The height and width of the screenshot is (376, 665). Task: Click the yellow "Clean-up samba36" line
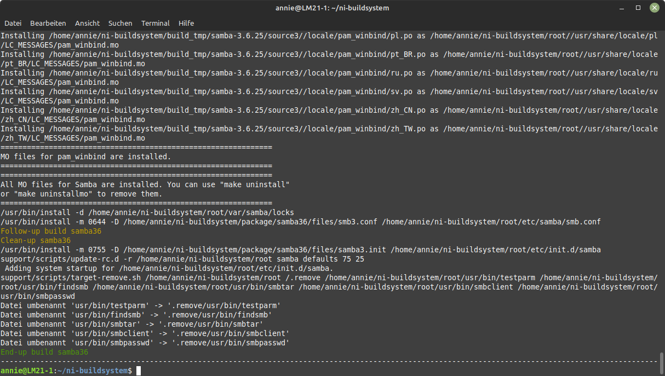point(36,240)
